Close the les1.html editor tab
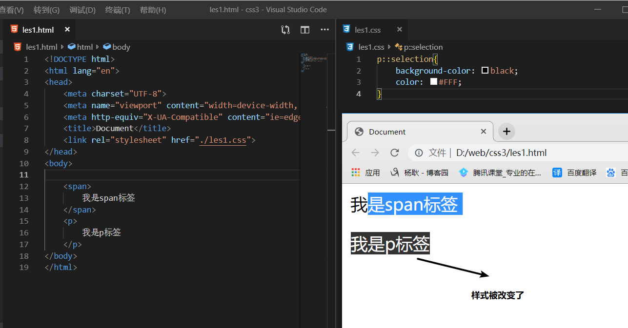Viewport: 628px width, 328px height. (67, 30)
